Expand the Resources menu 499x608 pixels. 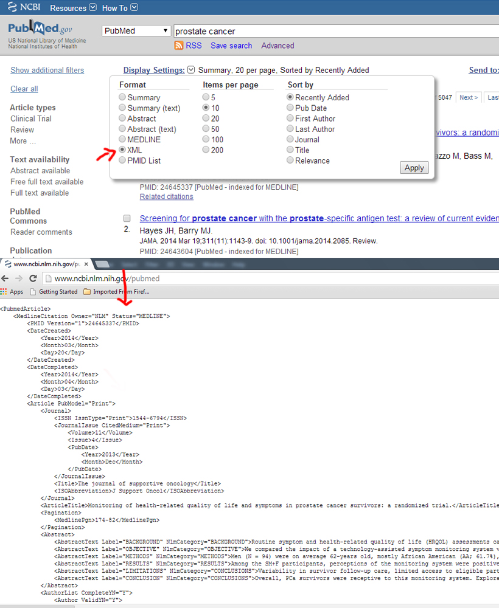[x=73, y=8]
